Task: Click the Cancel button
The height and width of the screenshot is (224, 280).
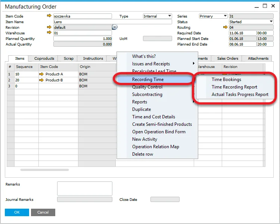Action: (x=43, y=212)
